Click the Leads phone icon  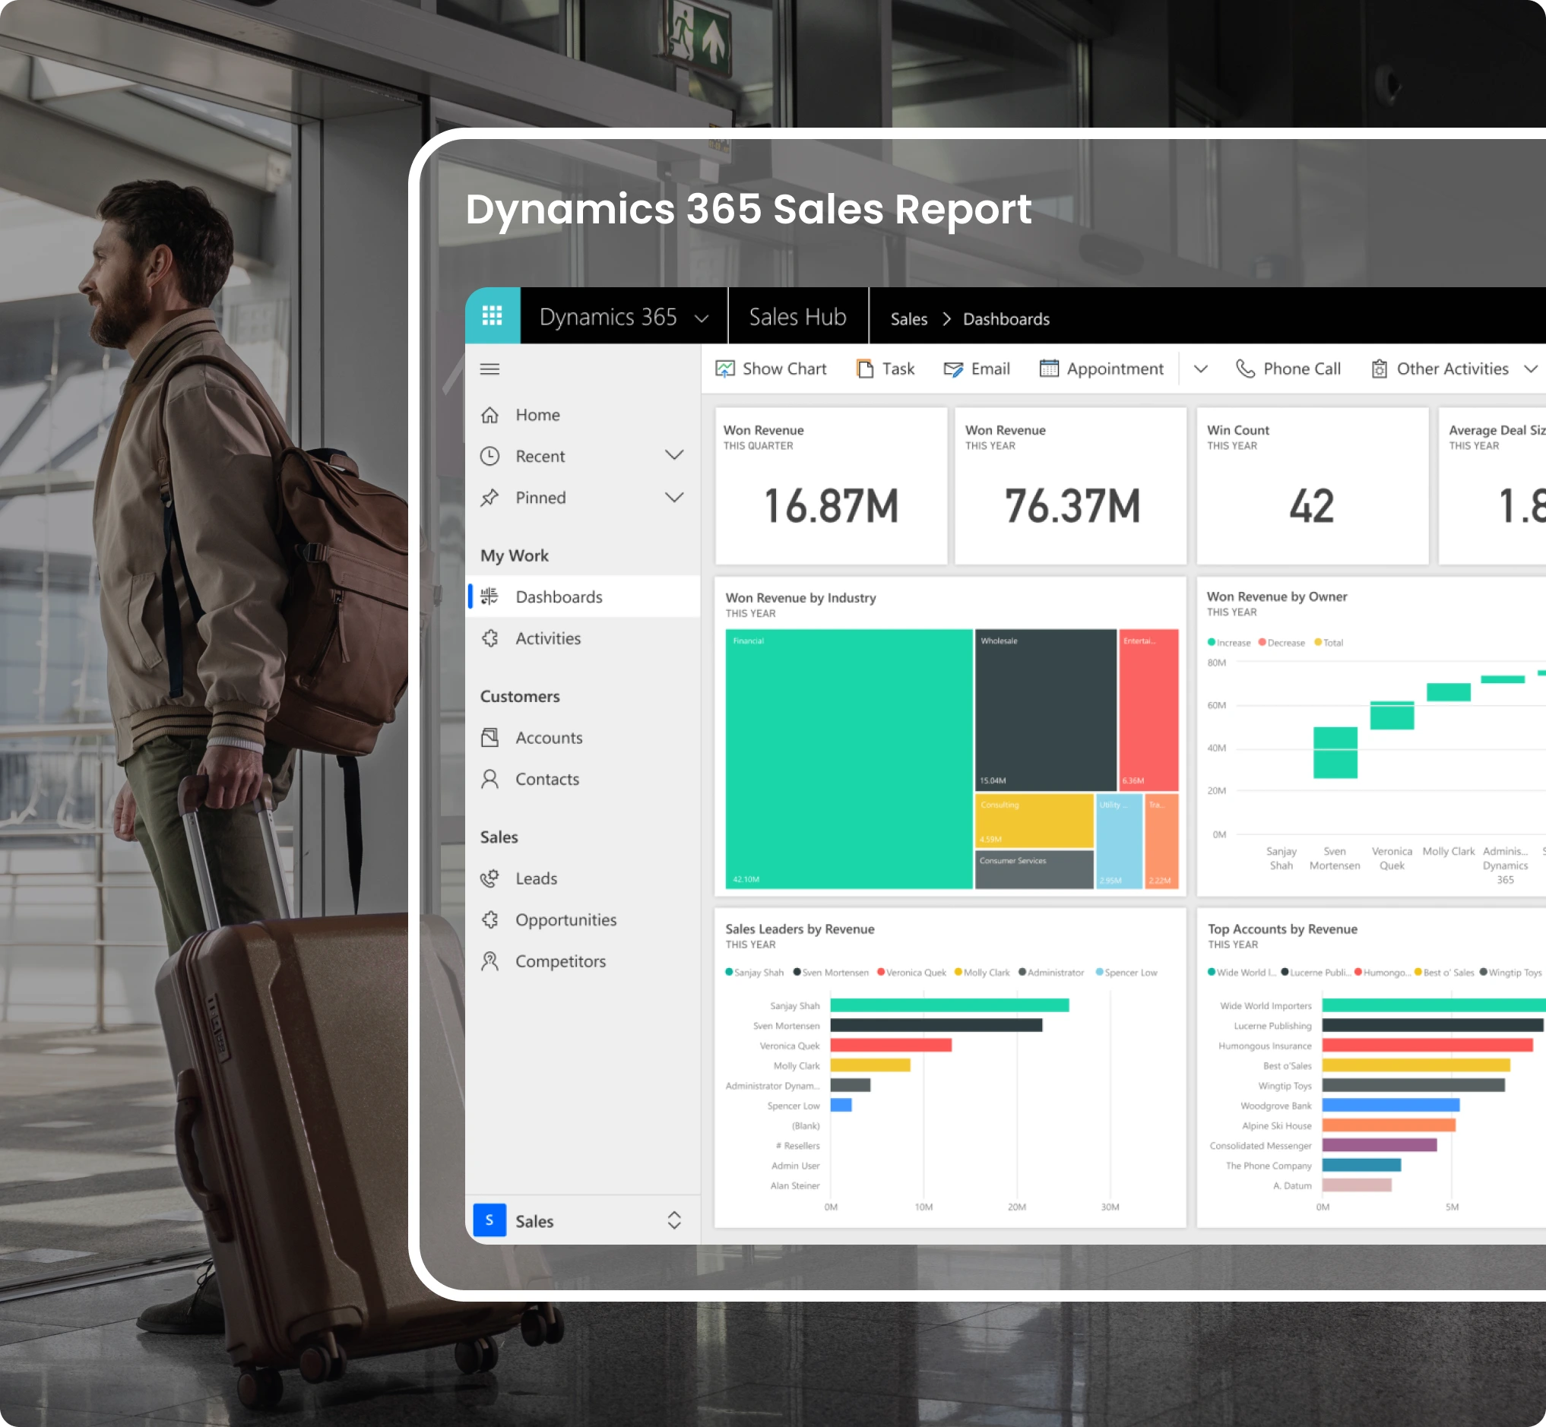[489, 878]
